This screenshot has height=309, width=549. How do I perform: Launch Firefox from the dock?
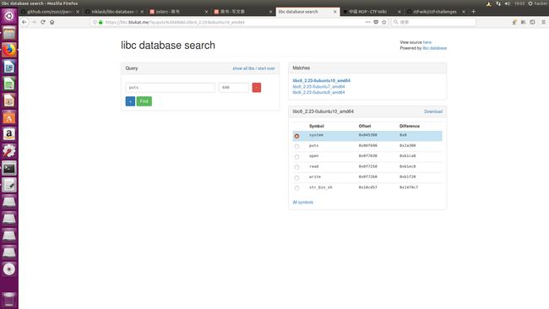pos(9,50)
